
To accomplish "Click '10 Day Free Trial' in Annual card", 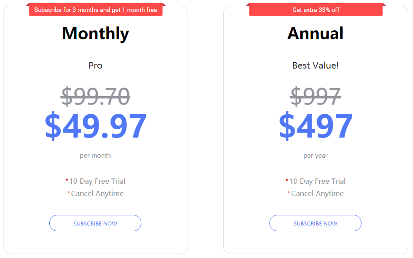I will click(x=317, y=181).
